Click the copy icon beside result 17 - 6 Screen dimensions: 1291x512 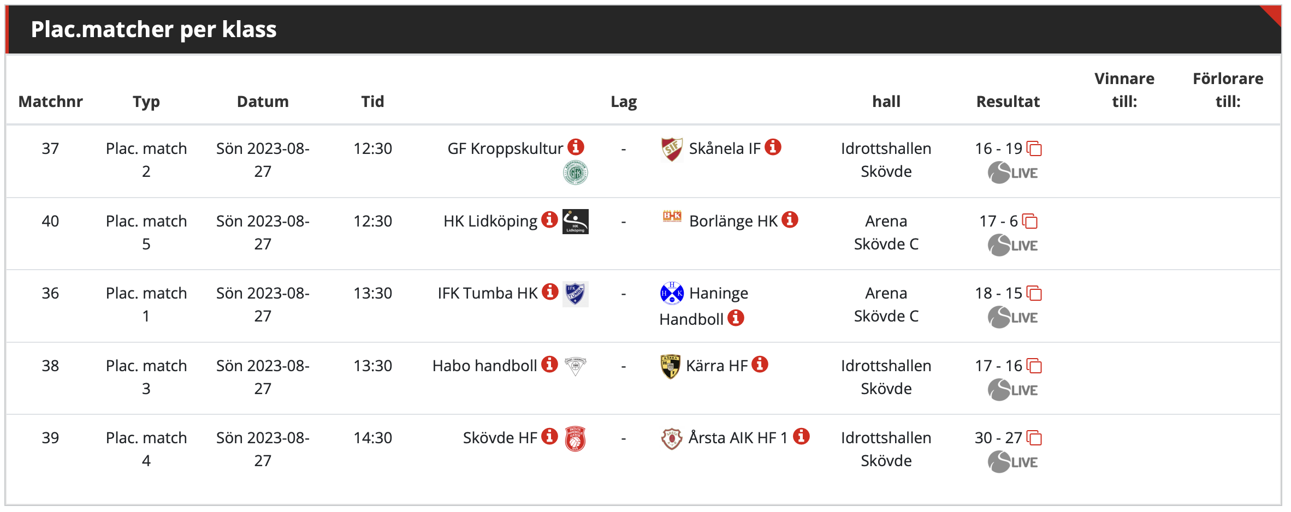pyautogui.click(x=1030, y=221)
